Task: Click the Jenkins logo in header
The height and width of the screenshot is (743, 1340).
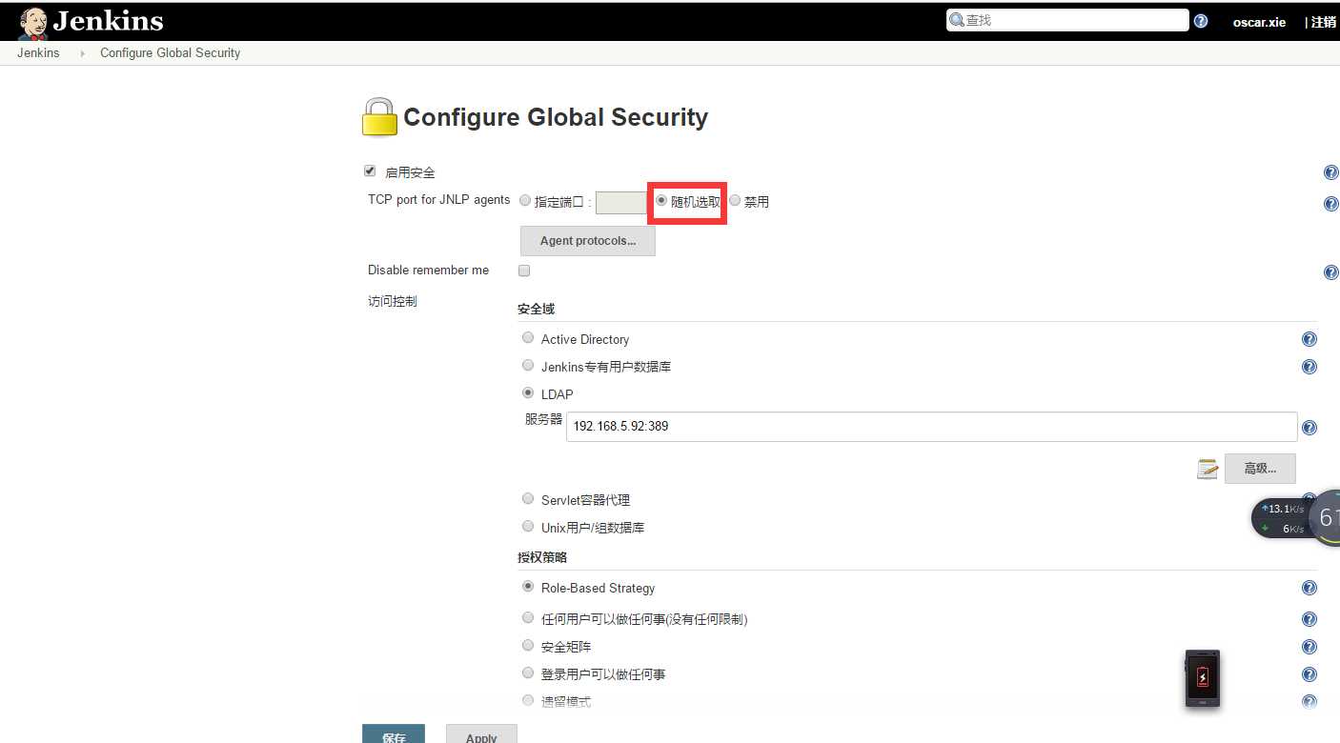Action: tap(91, 21)
